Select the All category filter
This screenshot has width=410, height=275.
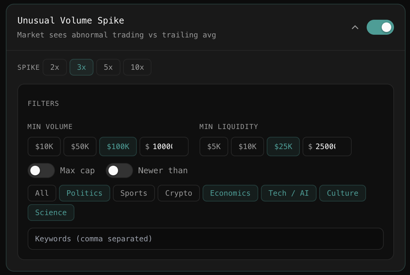click(42, 193)
